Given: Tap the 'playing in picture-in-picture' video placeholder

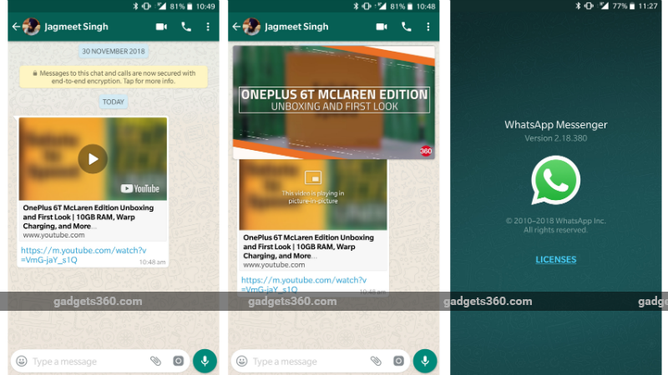Looking at the screenshot, I should [313, 187].
